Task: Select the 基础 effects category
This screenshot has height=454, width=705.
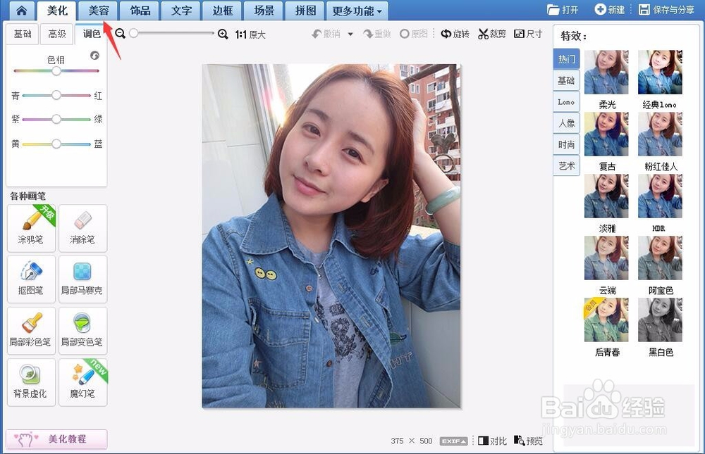Action: (567, 80)
